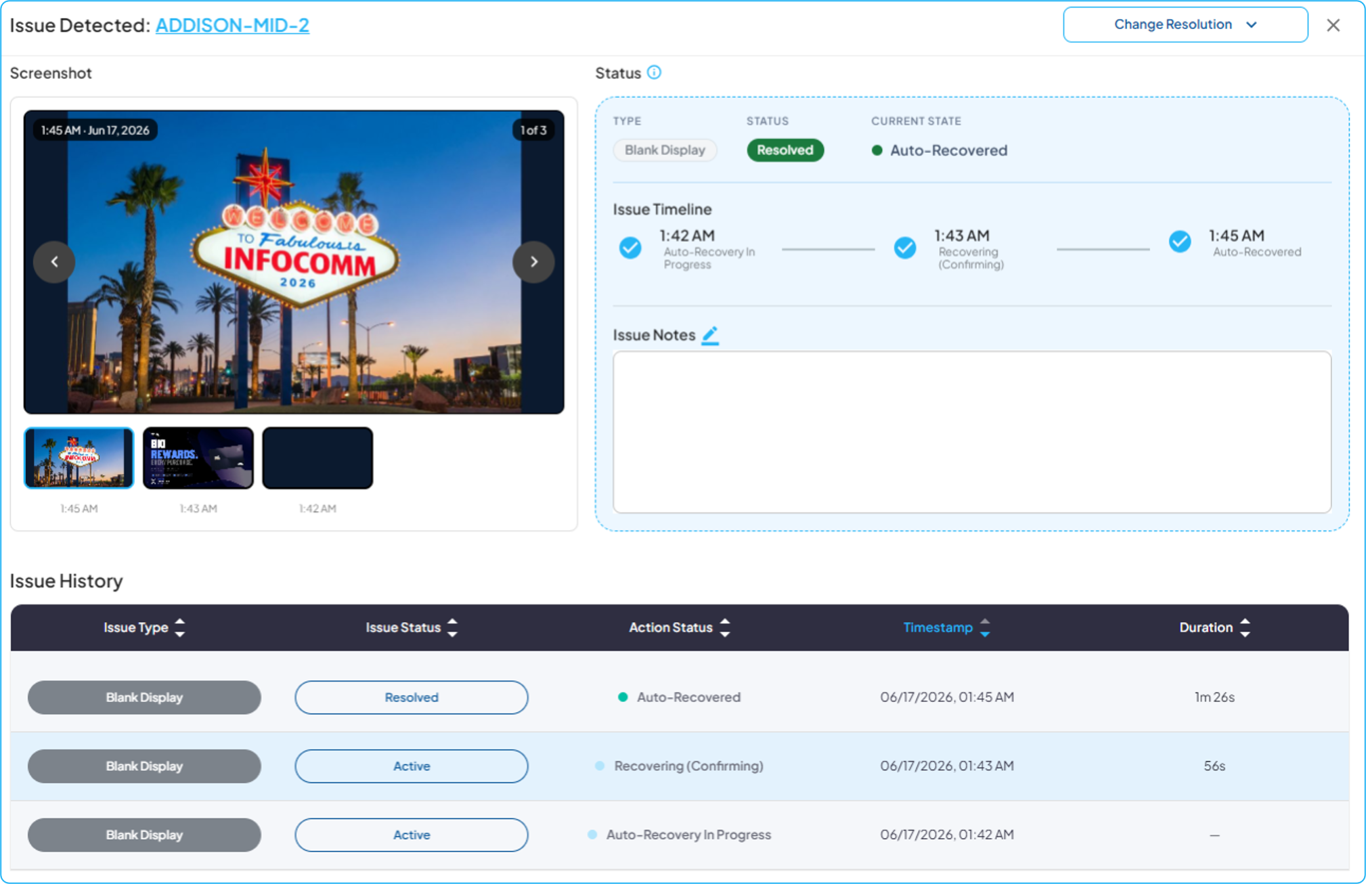Open the ADDISON-MID-2 device link
The height and width of the screenshot is (884, 1366).
[x=232, y=25]
